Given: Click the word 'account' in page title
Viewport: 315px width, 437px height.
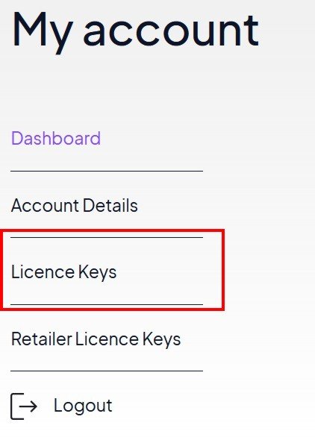Looking at the screenshot, I should coord(172,30).
